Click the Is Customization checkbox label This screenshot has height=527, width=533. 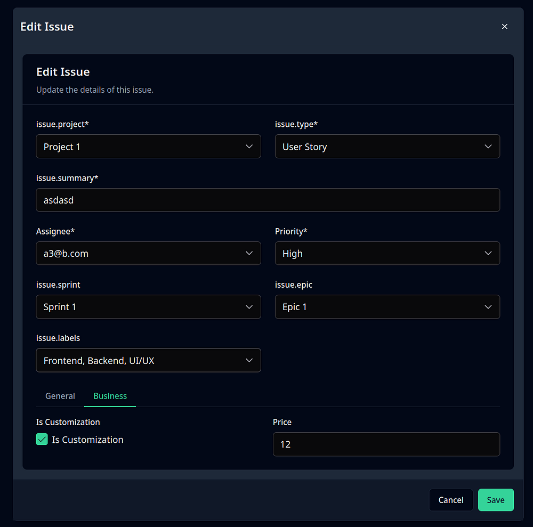coord(88,440)
